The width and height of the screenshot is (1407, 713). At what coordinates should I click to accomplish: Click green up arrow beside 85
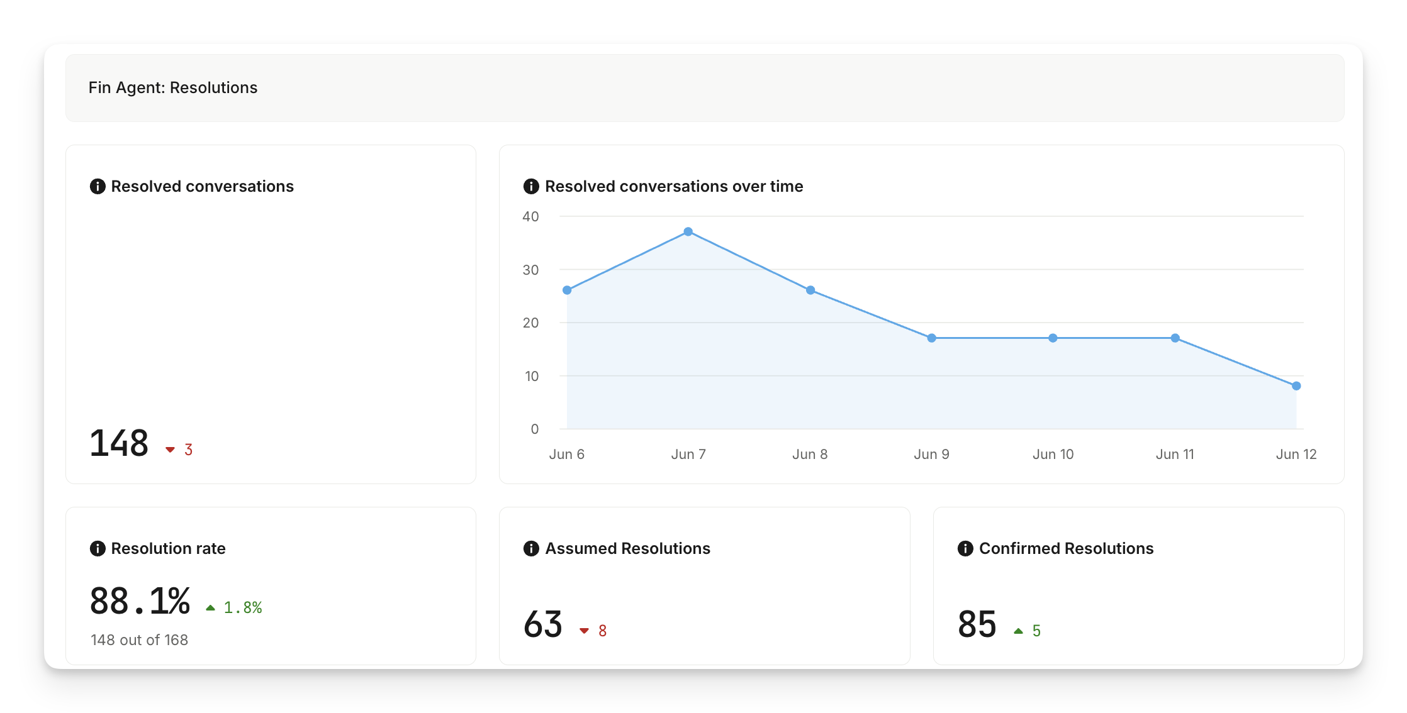1018,631
